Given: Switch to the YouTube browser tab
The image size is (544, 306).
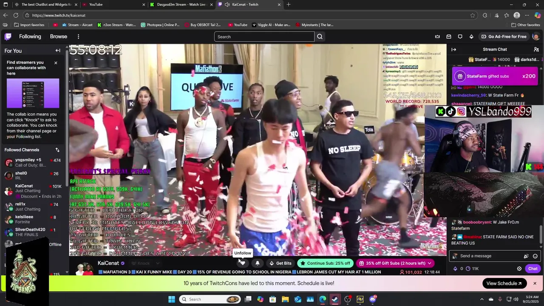Looking at the screenshot, I should (x=113, y=5).
